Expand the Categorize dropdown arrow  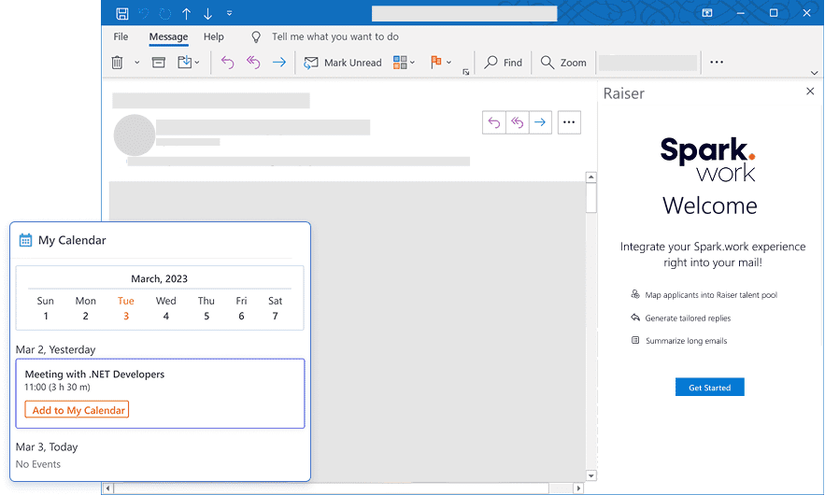[x=413, y=63]
